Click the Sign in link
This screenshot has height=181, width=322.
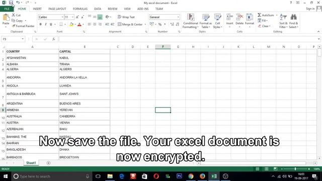(x=310, y=9)
